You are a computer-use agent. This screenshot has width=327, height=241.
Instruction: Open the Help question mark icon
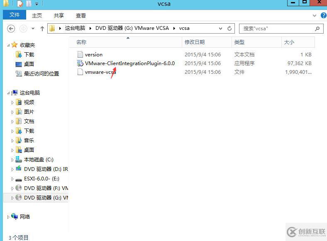coord(324,15)
